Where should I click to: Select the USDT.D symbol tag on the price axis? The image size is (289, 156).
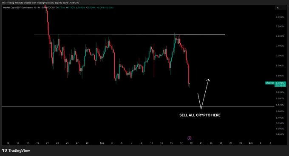point(269,83)
